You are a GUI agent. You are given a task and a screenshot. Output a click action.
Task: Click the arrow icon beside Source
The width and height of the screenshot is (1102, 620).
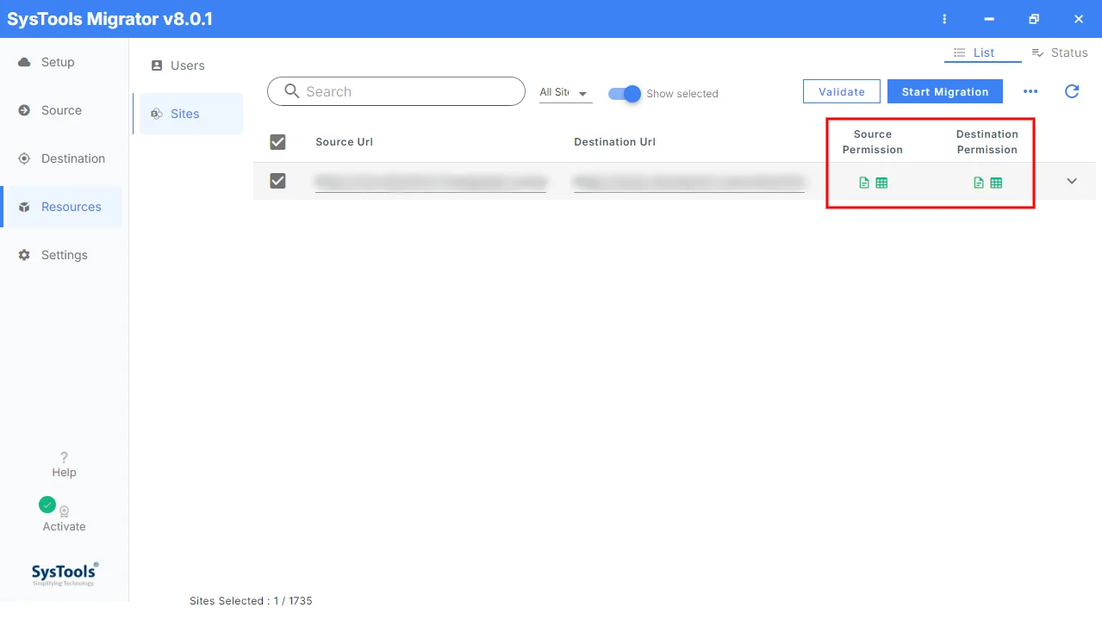[x=24, y=110]
